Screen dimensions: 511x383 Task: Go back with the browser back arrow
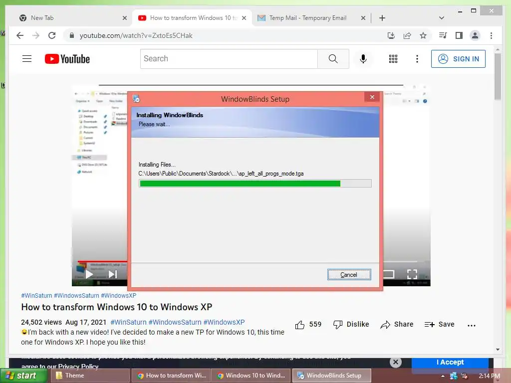click(x=20, y=35)
